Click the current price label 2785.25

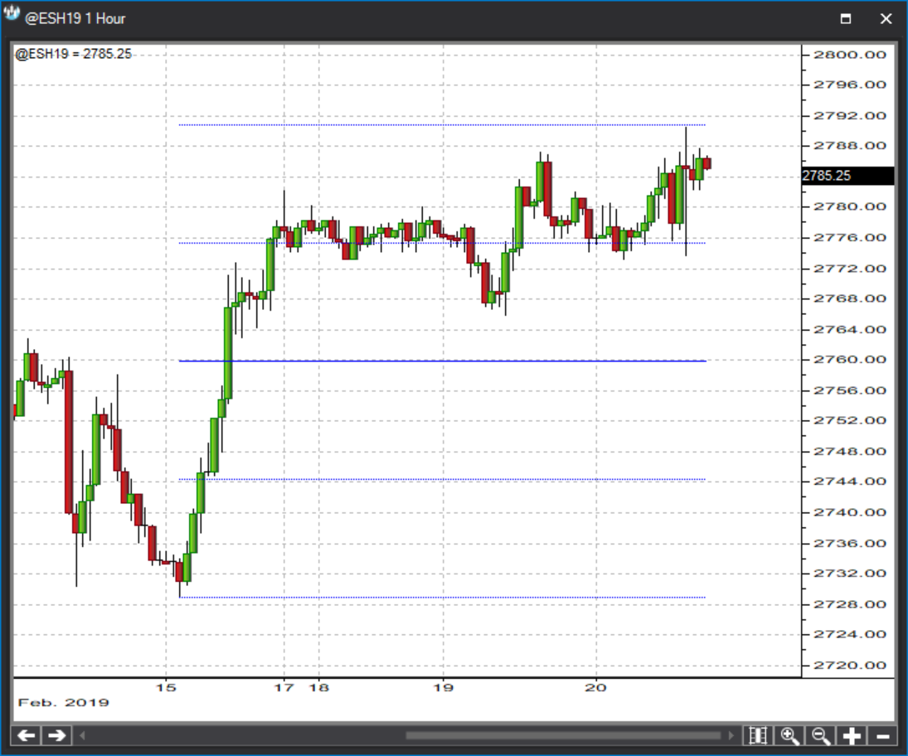(x=847, y=176)
